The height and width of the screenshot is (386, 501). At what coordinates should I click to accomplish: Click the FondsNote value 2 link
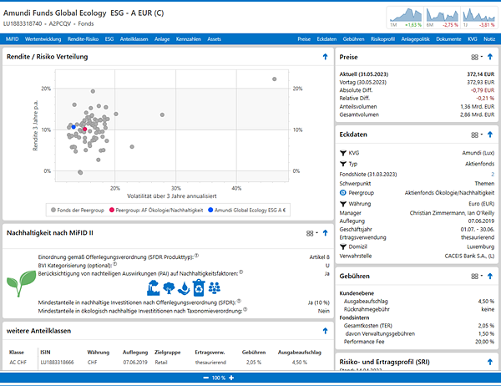point(493,175)
